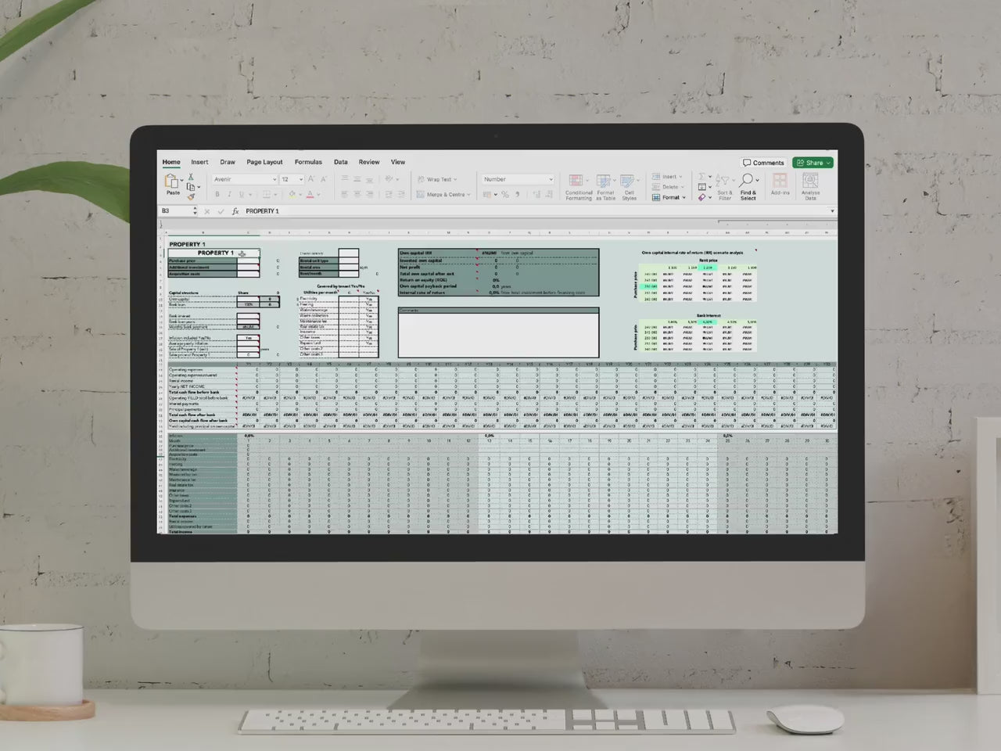Expand the Merge & Centre dropdown arrow
This screenshot has height=751, width=1001.
click(469, 195)
